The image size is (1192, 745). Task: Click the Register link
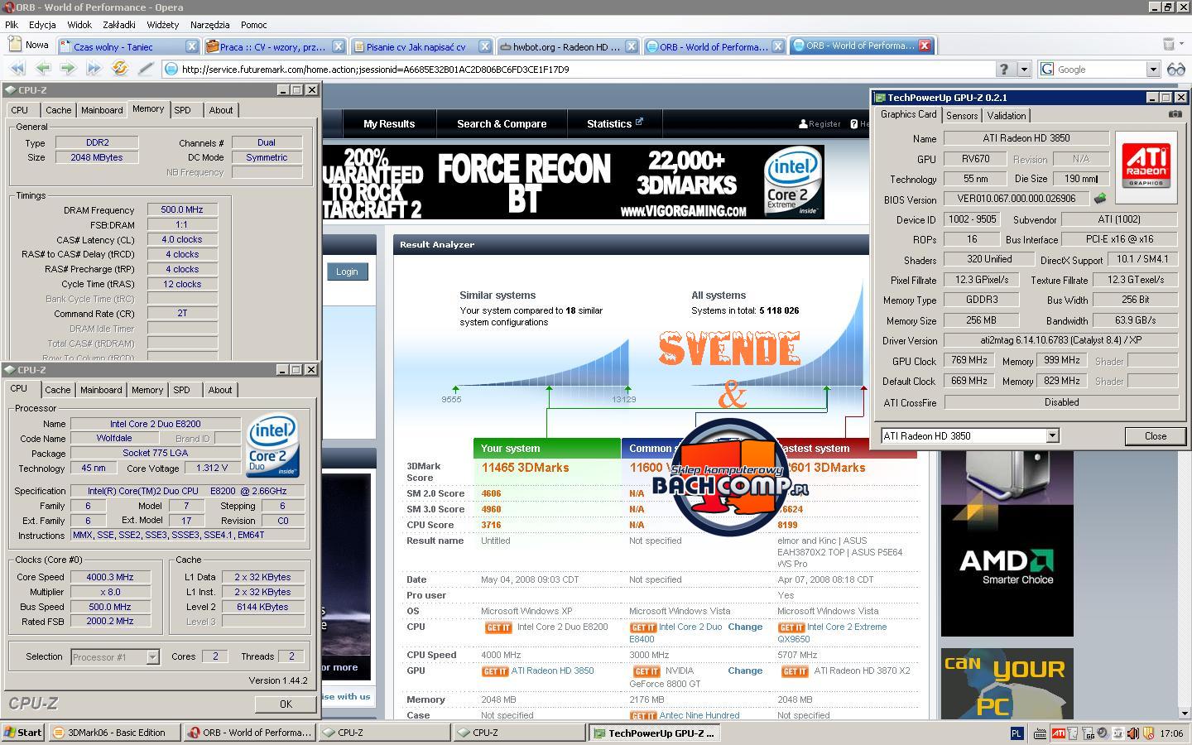[819, 124]
